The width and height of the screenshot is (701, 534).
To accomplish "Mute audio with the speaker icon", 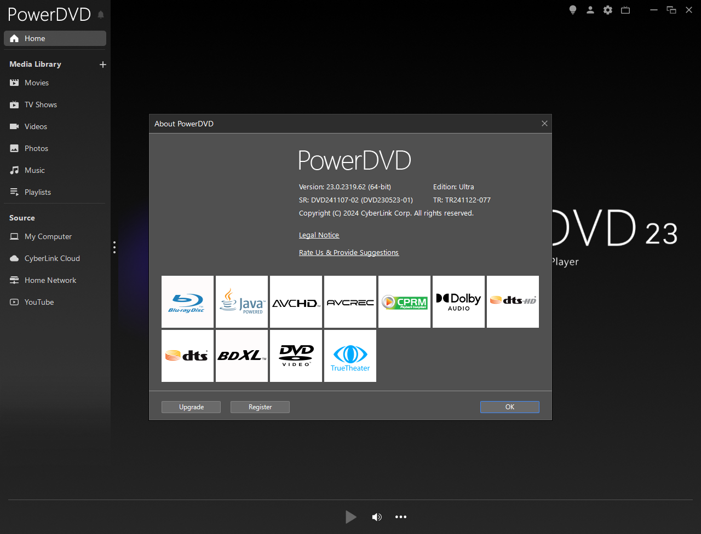I will point(377,517).
